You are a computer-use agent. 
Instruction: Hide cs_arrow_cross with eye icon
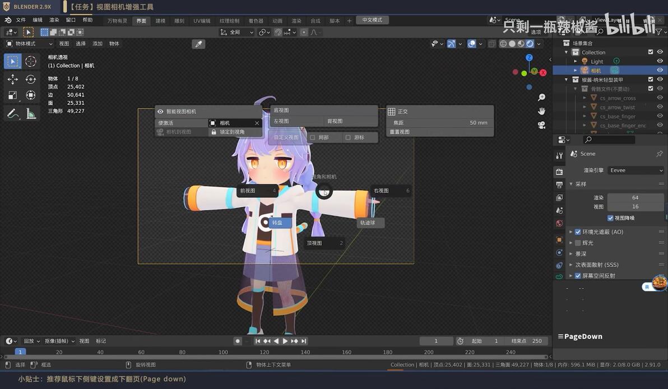coord(660,98)
